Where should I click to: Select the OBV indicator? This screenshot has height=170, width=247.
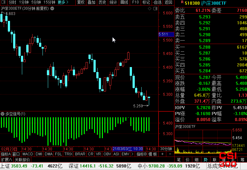coord(107,154)
